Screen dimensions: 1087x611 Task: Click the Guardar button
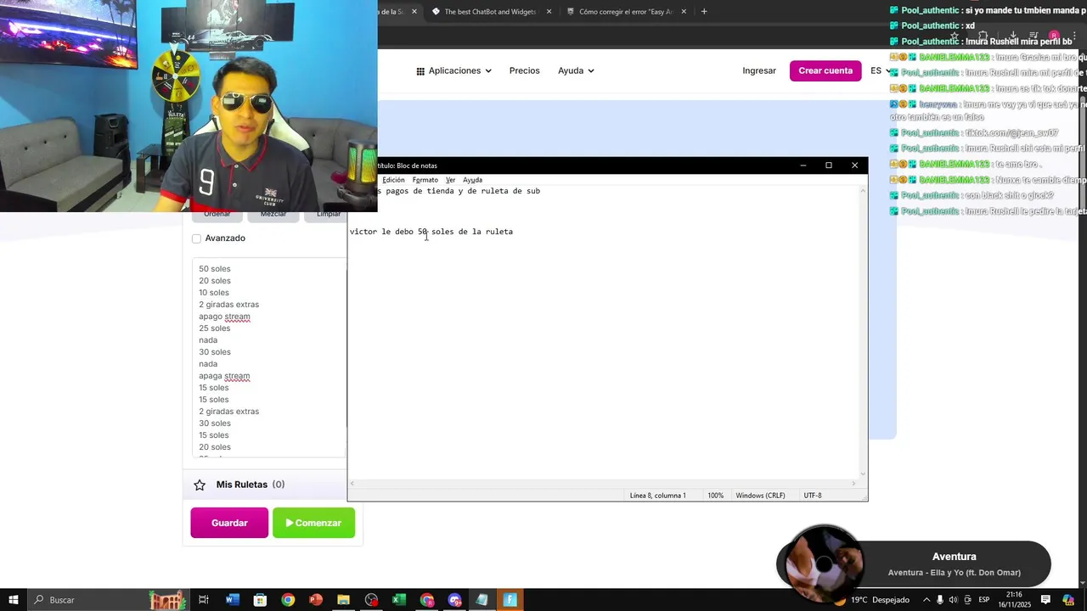point(229,523)
